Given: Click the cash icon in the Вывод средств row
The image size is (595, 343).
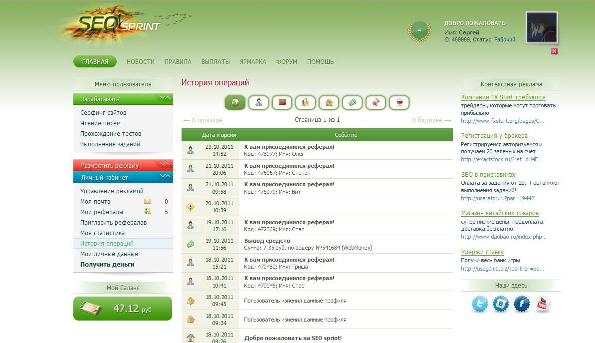Looking at the screenshot, I should tap(191, 244).
